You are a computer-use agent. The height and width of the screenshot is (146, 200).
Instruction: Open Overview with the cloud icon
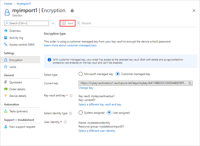(x=5, y=31)
